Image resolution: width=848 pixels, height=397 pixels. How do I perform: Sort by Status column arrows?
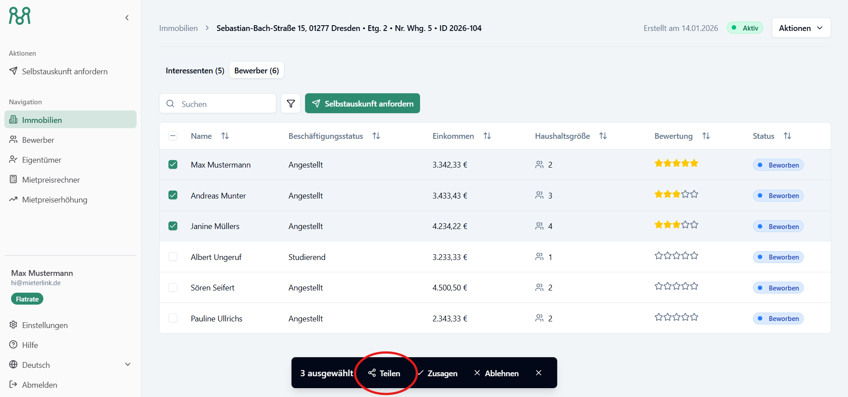click(787, 136)
